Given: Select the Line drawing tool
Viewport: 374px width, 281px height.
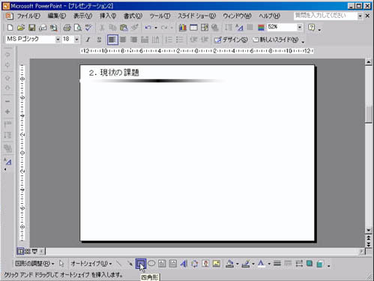Looking at the screenshot, I should (119, 264).
